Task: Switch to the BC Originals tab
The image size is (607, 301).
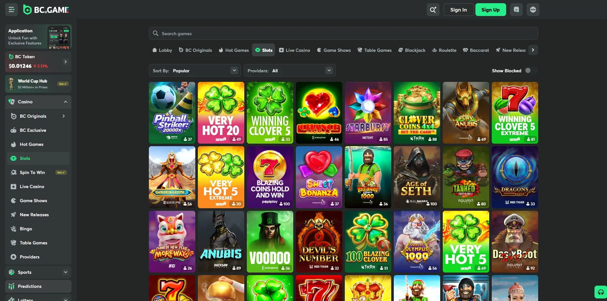Action: [195, 50]
